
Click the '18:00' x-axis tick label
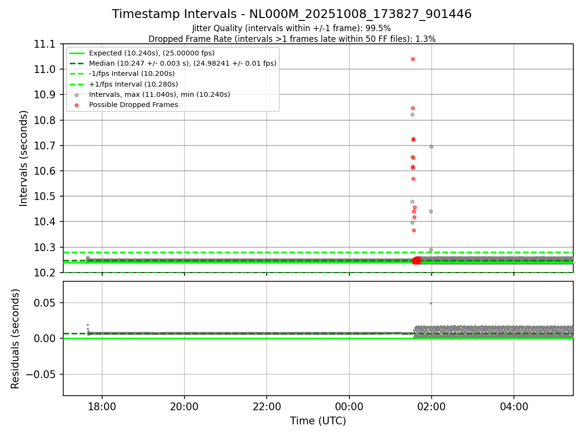(x=102, y=406)
